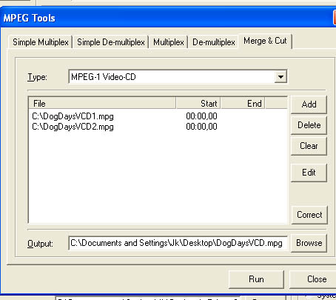This screenshot has height=300, width=336.
Task: Open the Simple De-multiplex tab
Action: (111, 42)
